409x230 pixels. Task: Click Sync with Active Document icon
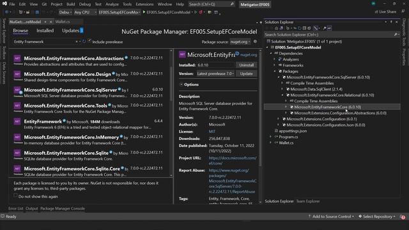295,28
